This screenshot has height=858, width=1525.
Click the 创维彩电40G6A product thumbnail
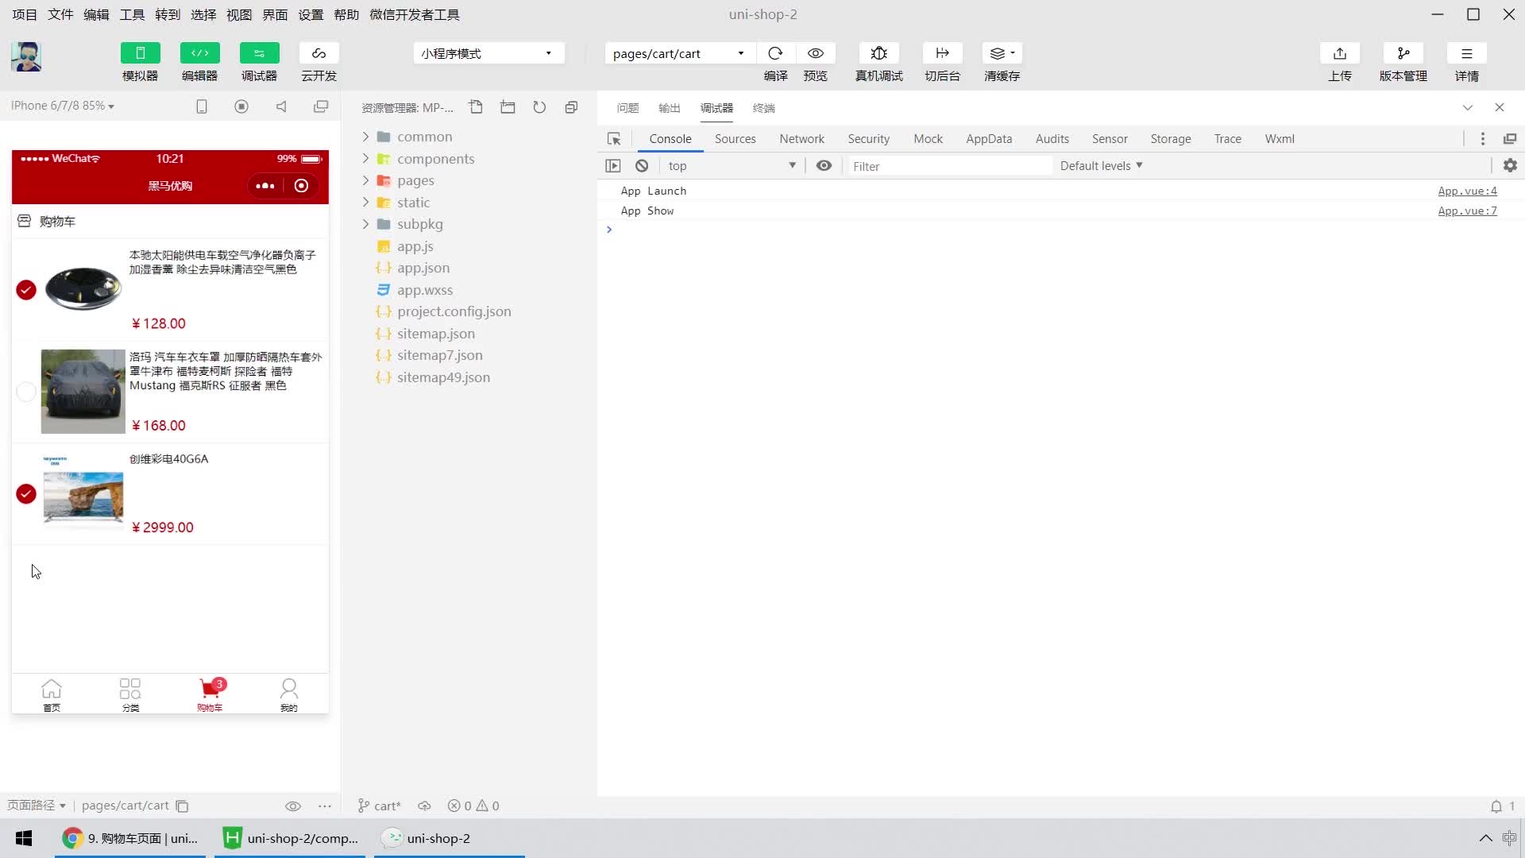(x=82, y=493)
